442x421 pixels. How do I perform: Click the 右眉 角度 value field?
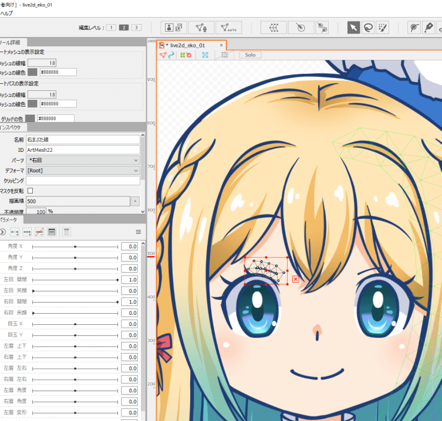tap(129, 402)
